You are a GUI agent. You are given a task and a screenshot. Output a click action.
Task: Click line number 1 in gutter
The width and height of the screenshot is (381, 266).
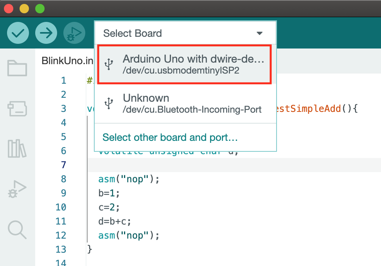click(x=63, y=81)
